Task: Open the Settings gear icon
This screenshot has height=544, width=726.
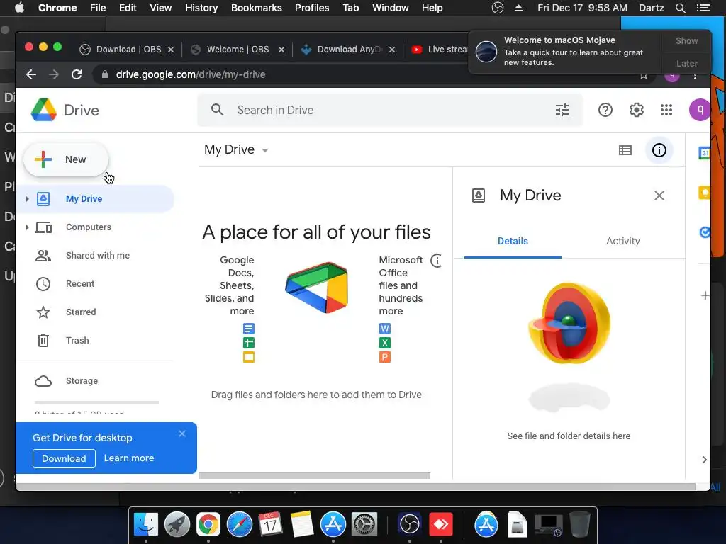Action: pyautogui.click(x=636, y=110)
